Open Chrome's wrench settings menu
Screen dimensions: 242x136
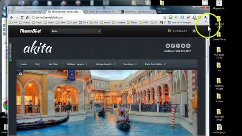tap(205, 17)
